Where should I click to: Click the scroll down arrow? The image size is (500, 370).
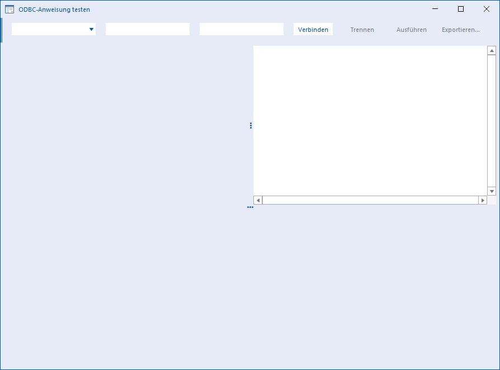[x=492, y=191]
